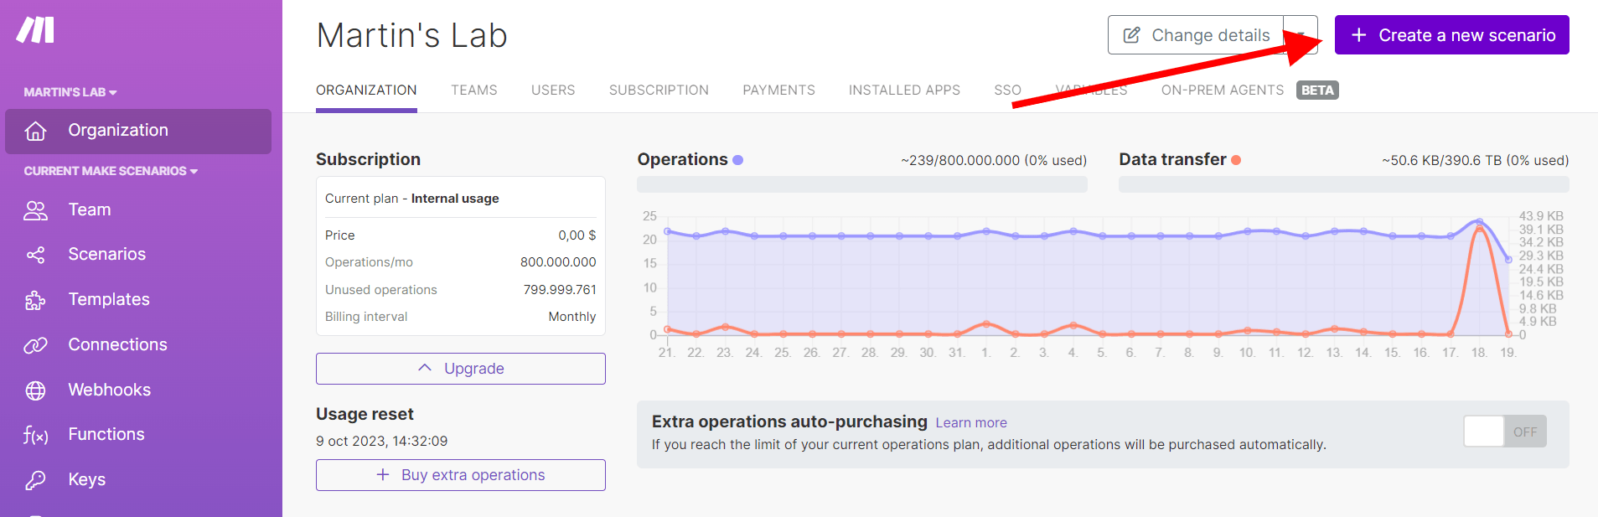
Task: Click the Team people icon
Action: point(35,210)
